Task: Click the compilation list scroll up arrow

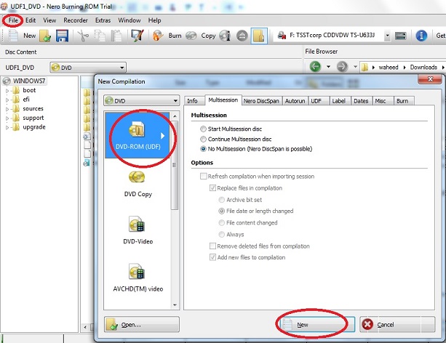Action: click(175, 116)
